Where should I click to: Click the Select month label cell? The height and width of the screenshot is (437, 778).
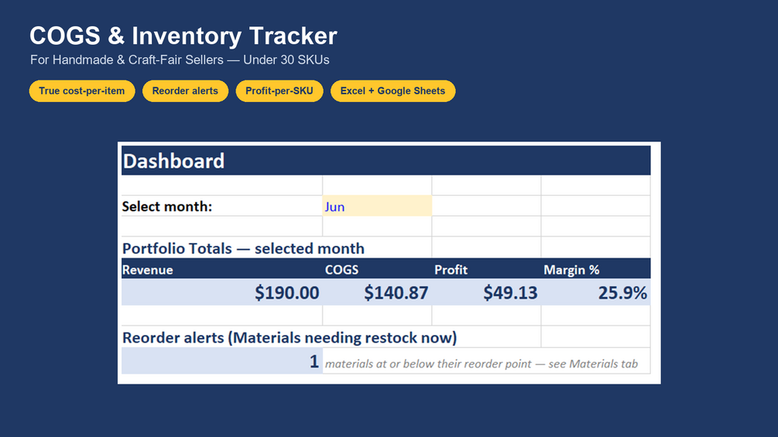click(222, 206)
